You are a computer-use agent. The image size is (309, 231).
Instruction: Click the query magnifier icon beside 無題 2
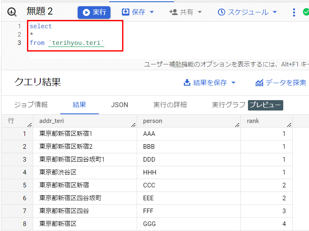12,12
